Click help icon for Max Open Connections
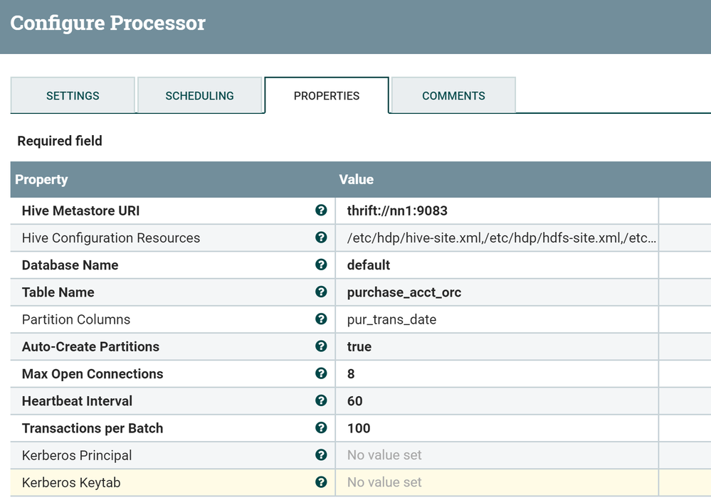 tap(321, 373)
